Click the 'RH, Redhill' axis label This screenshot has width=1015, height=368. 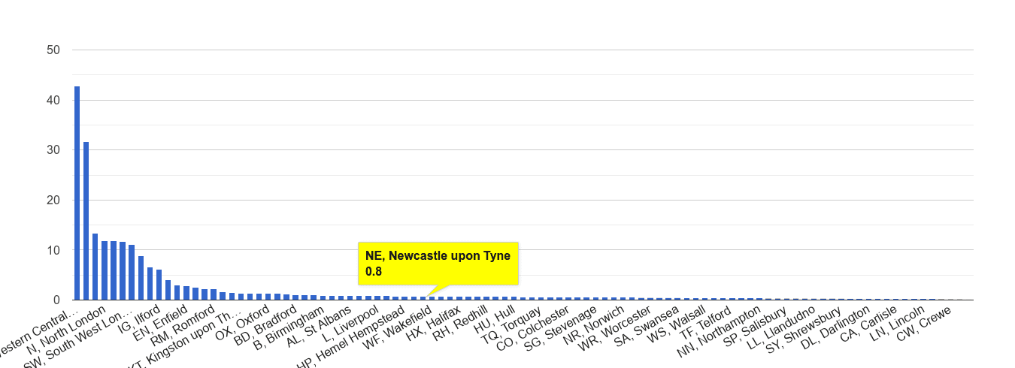click(x=460, y=322)
